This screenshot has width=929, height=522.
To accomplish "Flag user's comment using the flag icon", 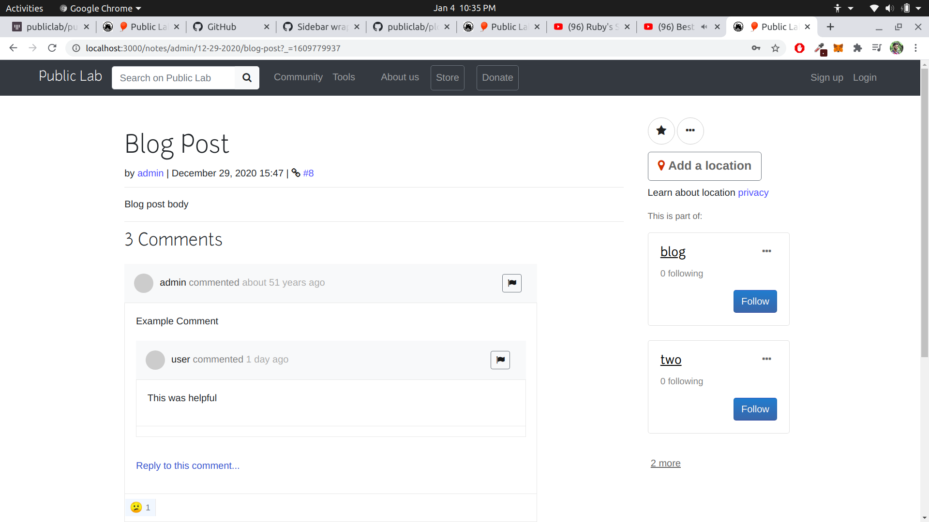I will tap(500, 360).
